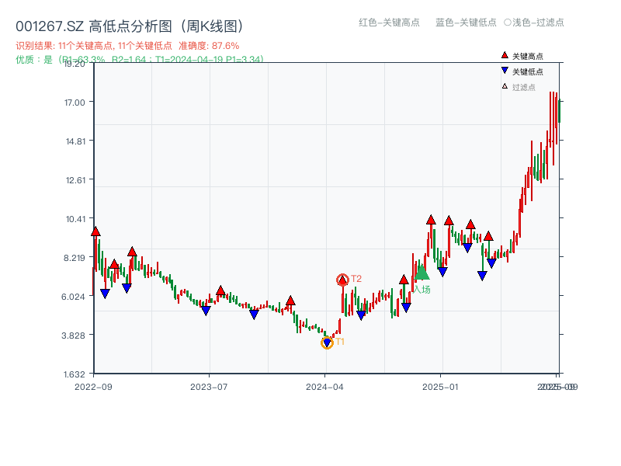This screenshot has height=466, width=621.
Task: Click the green 入场 label
Action: [x=422, y=289]
